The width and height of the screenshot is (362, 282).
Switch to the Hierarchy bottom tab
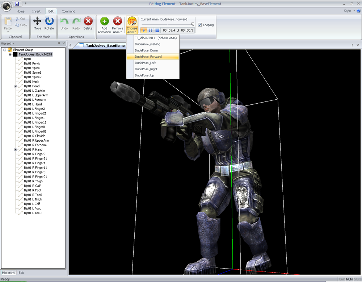[8, 273]
